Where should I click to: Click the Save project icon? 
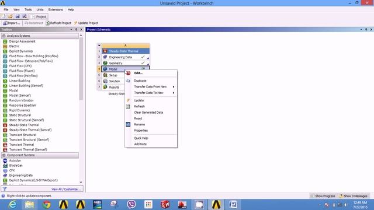tap(18, 16)
